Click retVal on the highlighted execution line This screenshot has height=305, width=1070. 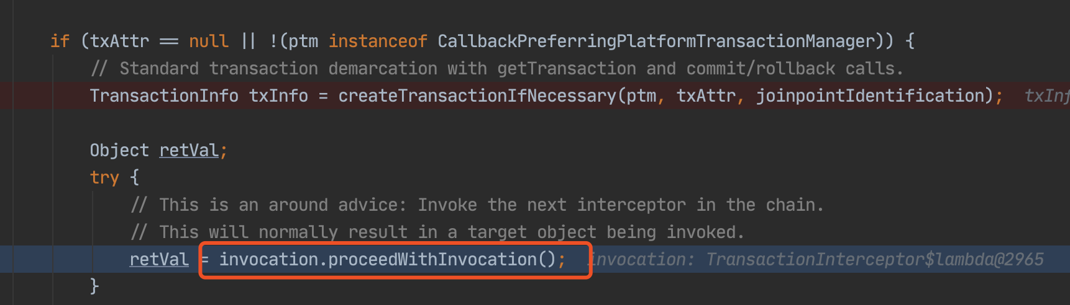click(x=159, y=259)
